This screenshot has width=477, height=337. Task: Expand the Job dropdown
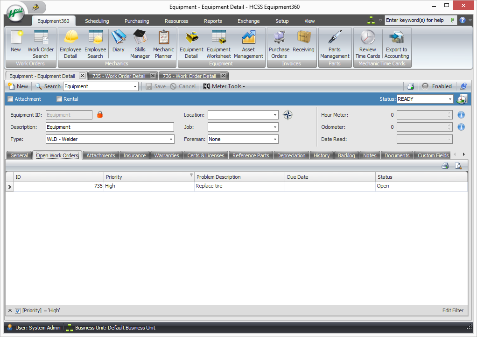coord(275,127)
